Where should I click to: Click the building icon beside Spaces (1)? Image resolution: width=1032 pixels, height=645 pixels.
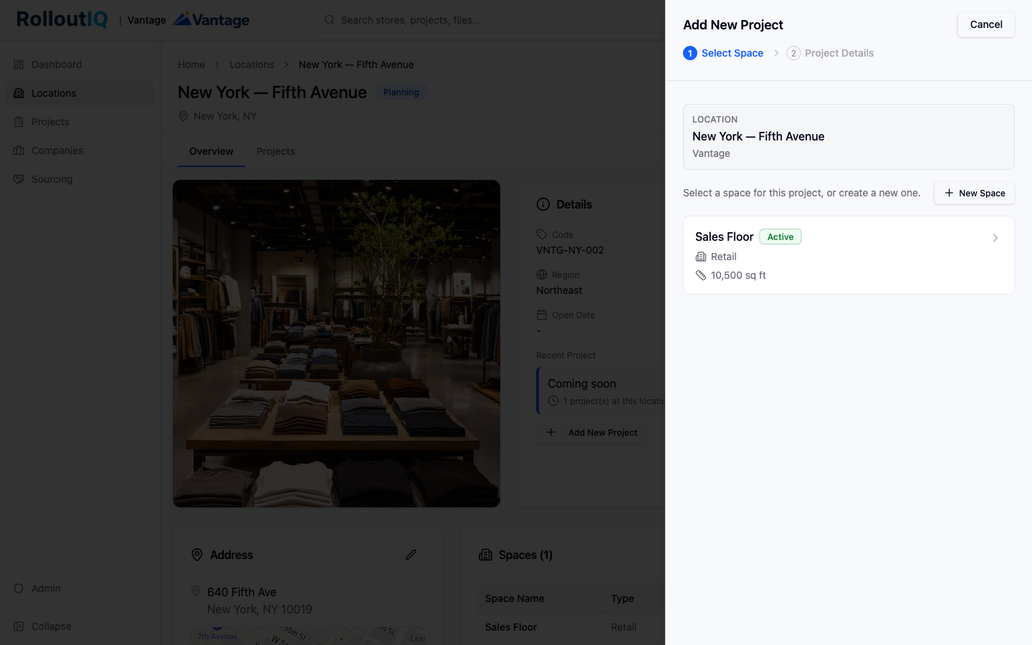(485, 555)
